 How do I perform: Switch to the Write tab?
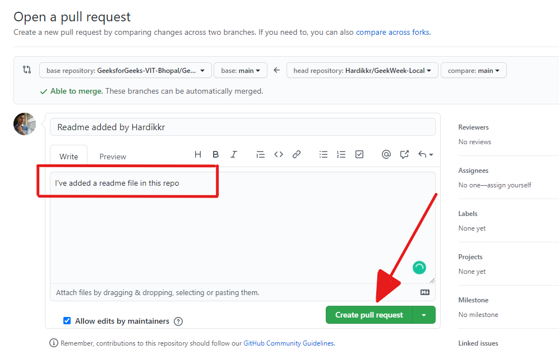pos(69,157)
